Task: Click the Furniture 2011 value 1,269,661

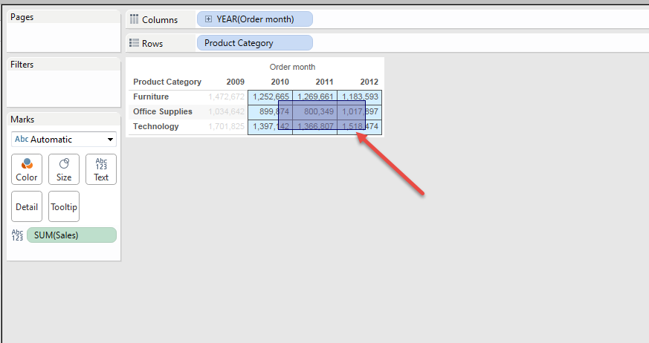Action: point(315,97)
